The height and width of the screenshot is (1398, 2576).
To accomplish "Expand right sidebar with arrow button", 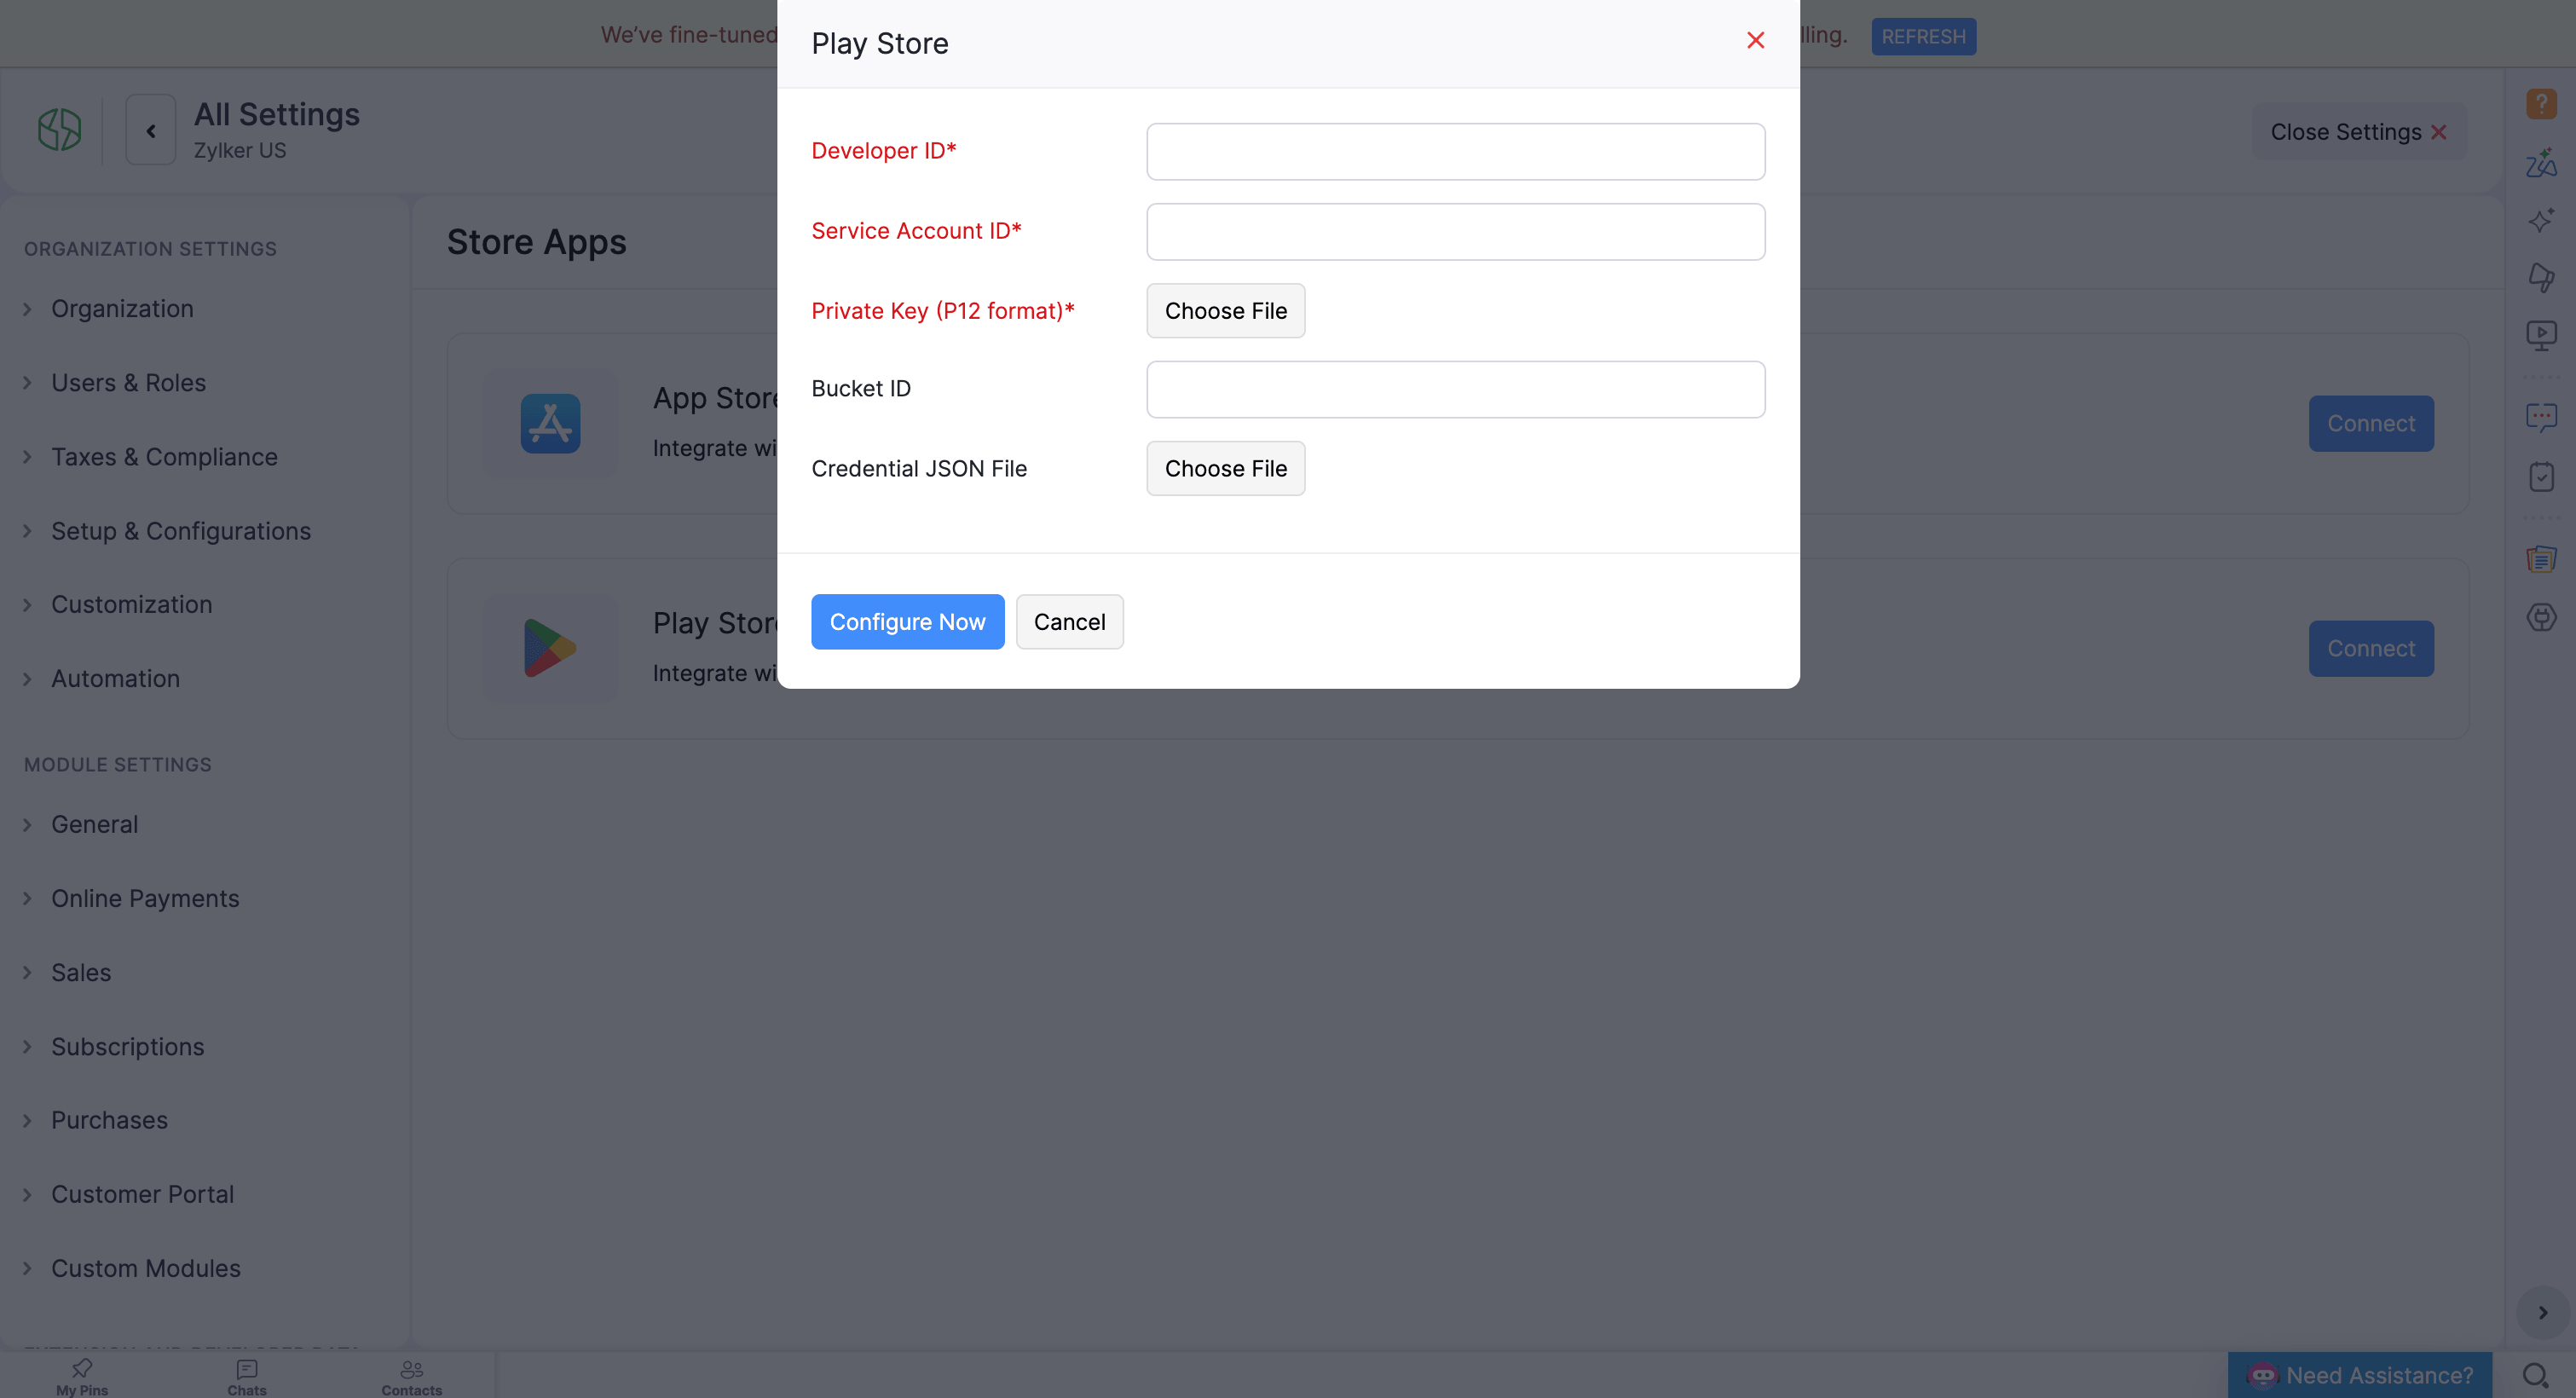I will [x=2542, y=1313].
